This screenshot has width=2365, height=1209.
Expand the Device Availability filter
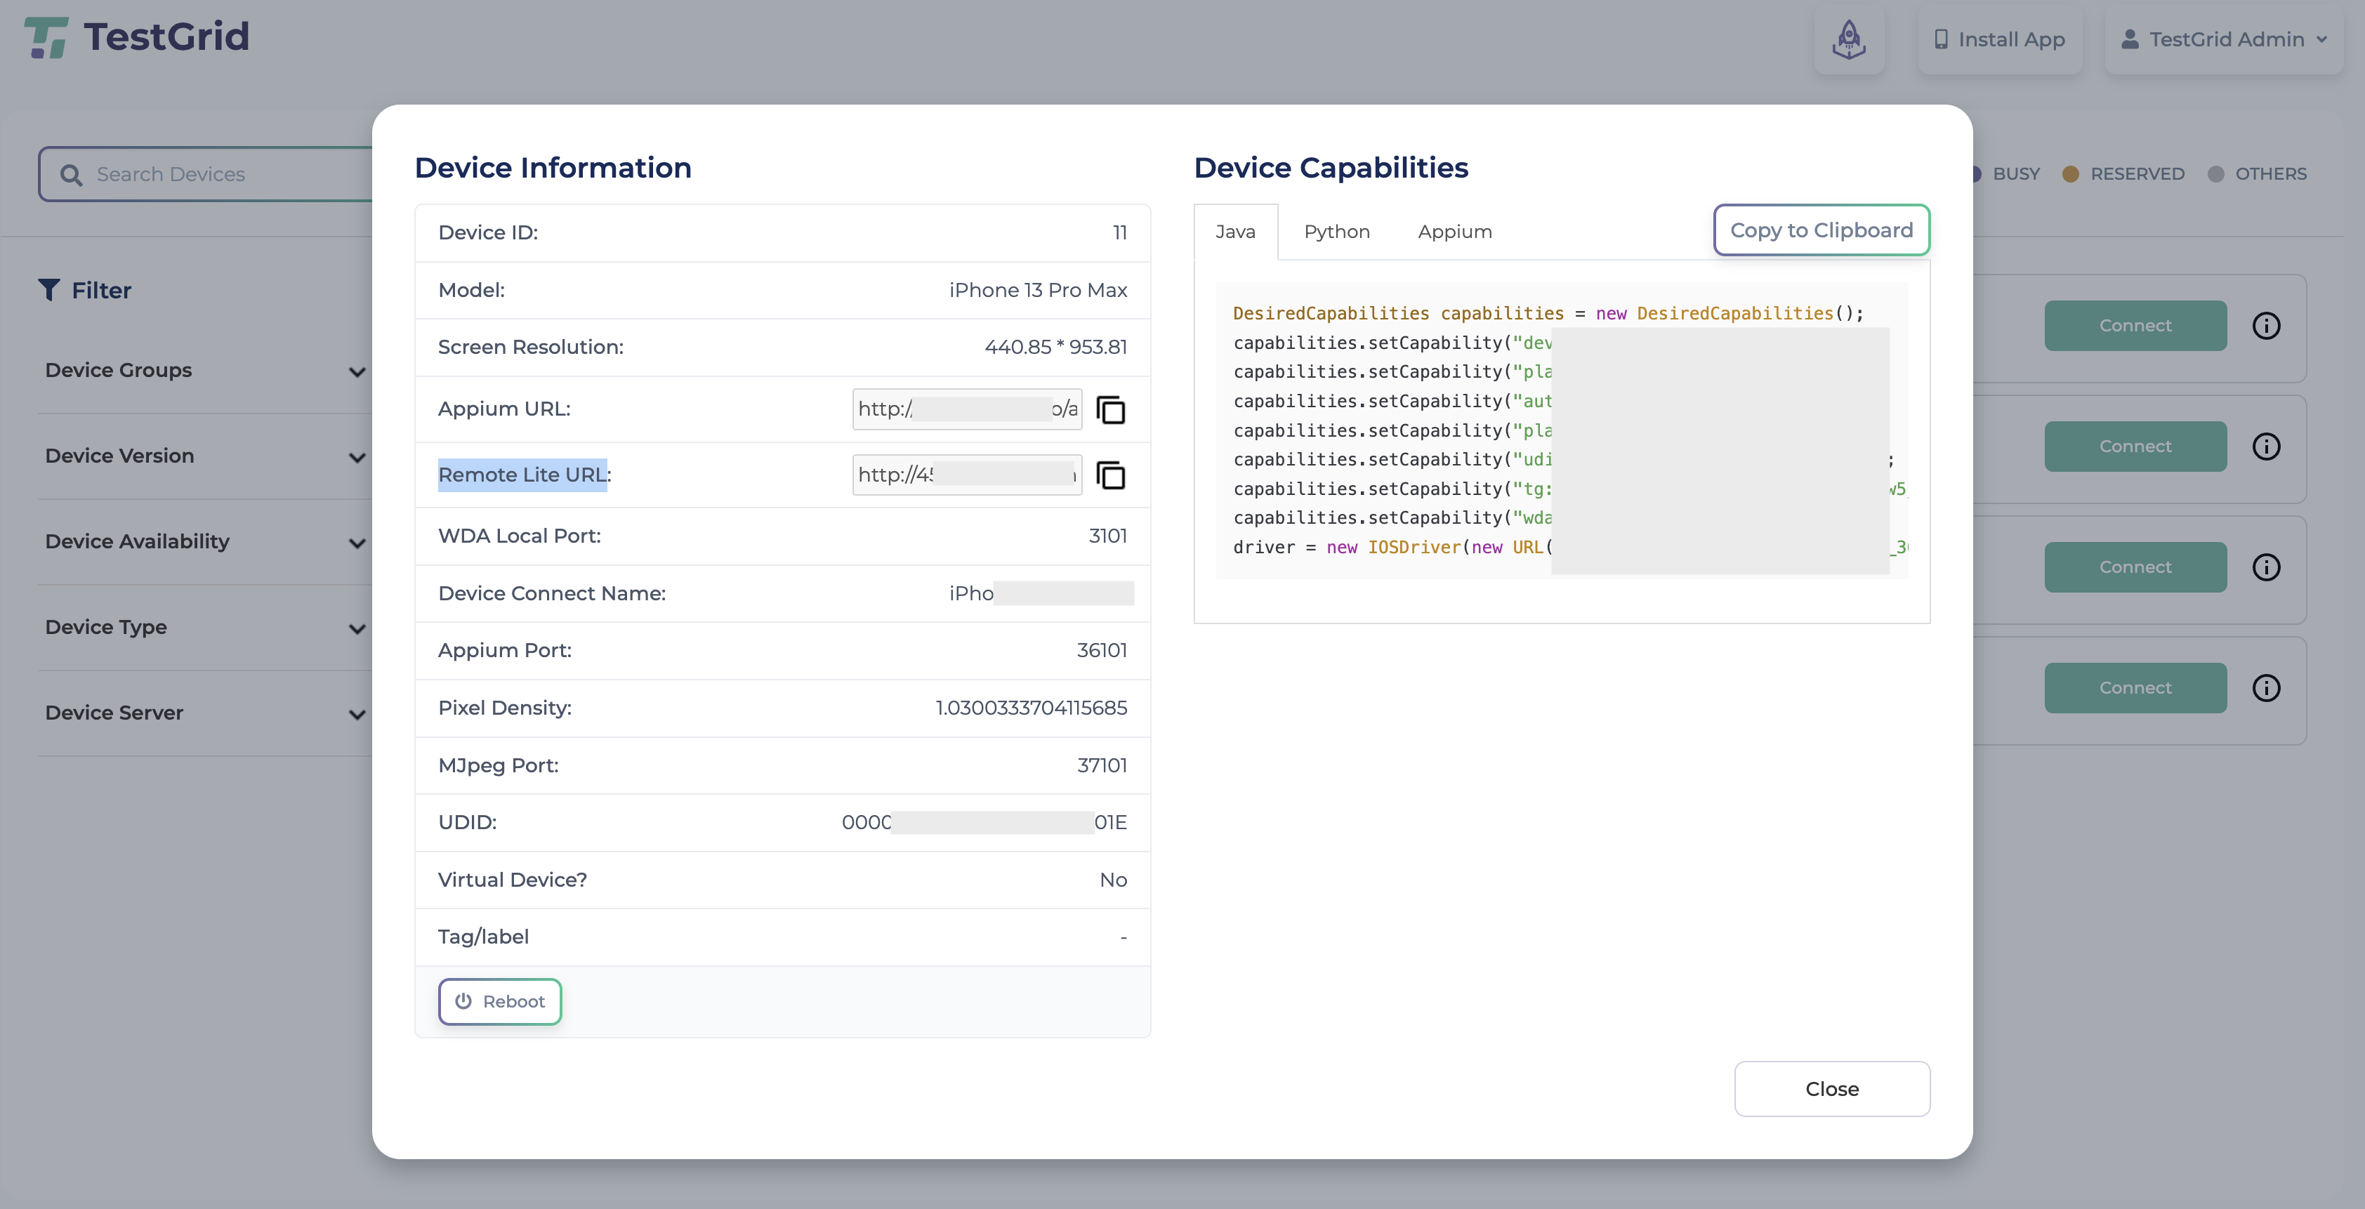pyautogui.click(x=205, y=541)
